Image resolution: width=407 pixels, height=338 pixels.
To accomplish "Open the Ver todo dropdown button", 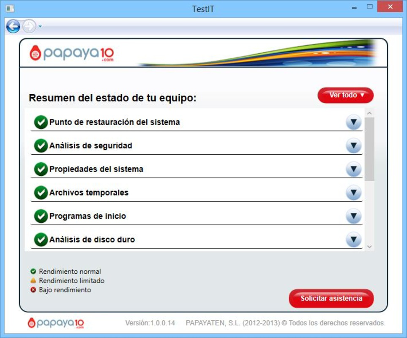I will (345, 95).
